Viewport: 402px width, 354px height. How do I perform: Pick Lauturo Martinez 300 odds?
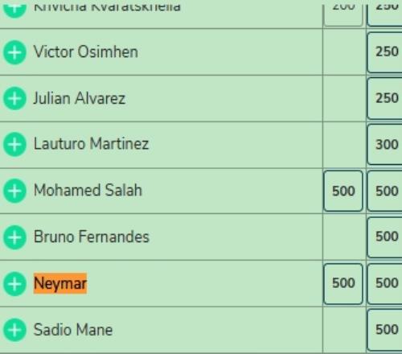[x=384, y=144]
